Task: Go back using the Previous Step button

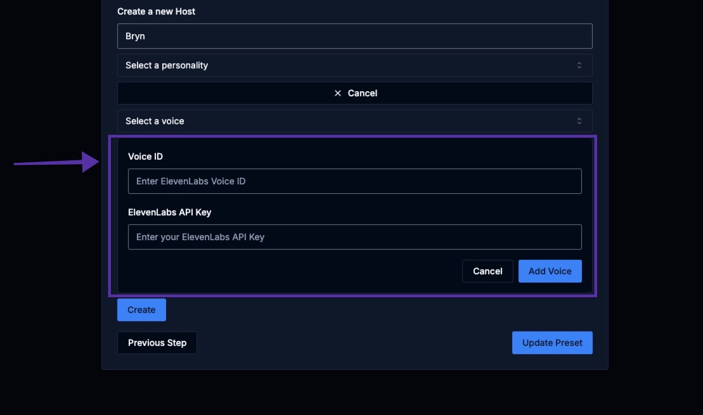Action: point(157,343)
